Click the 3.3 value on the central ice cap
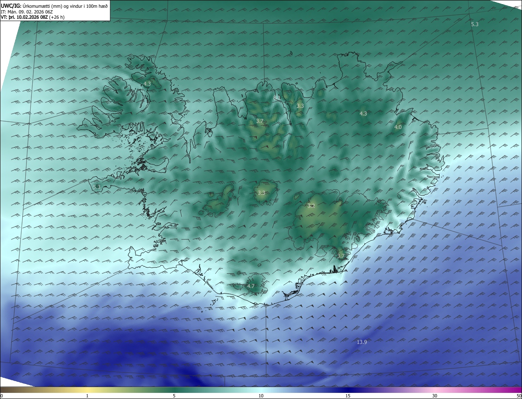 [x=261, y=193]
